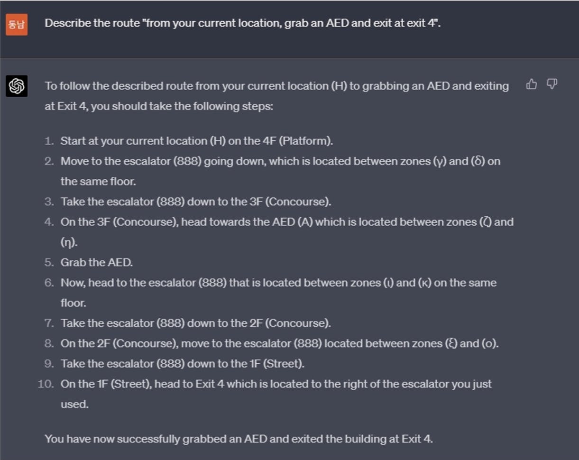Click the list number "1." marker
Viewport: 579px width, 460px height.
pos(49,141)
